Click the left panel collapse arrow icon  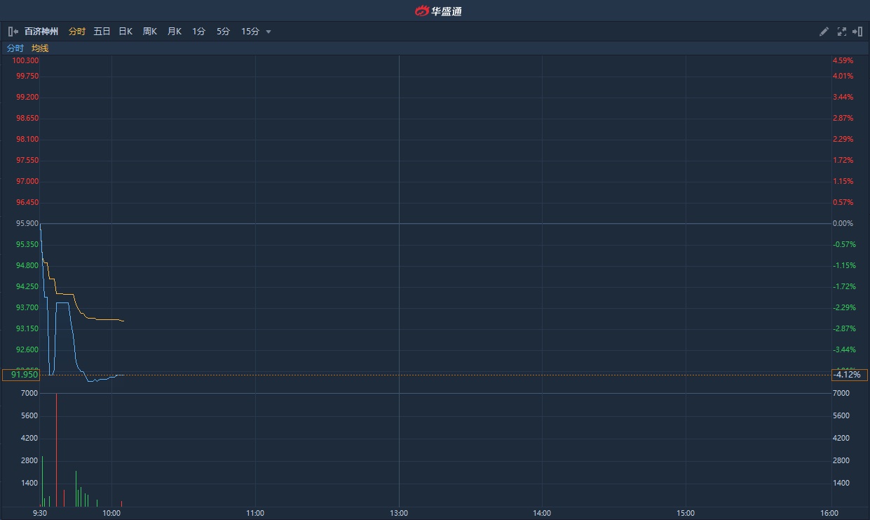pyautogui.click(x=13, y=32)
